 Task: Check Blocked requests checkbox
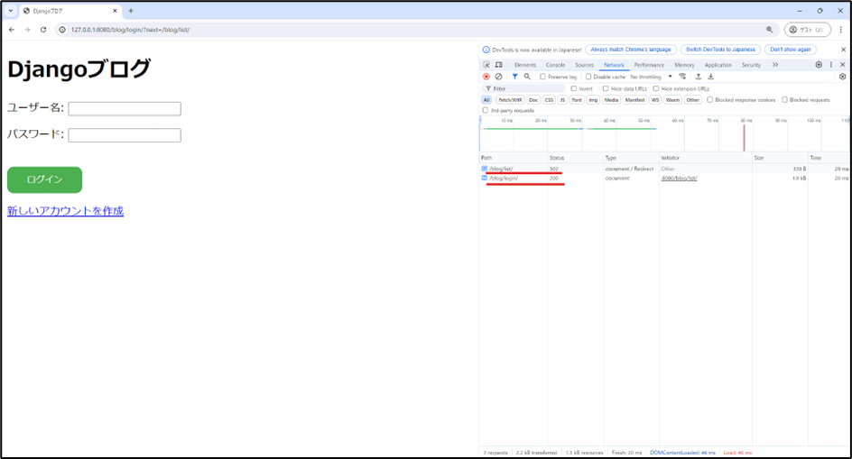(784, 100)
